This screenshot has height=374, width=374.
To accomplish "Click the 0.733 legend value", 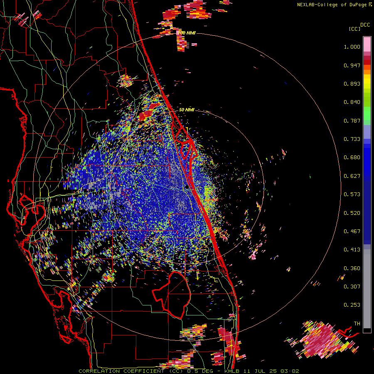I will 352,139.
